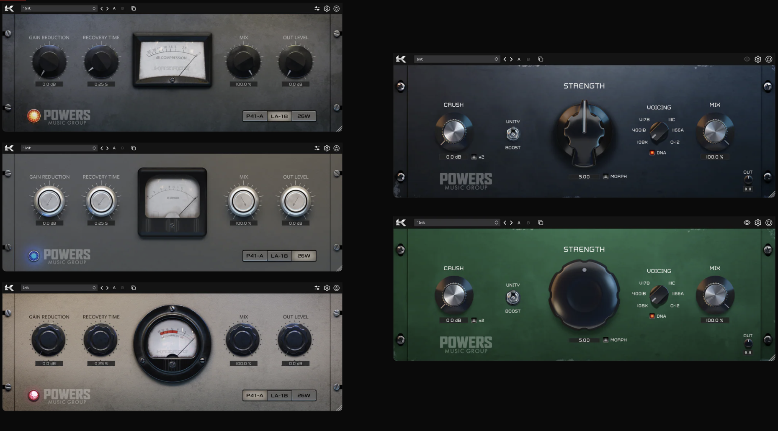Go to previous preset in beige compressor plugin

coord(102,288)
